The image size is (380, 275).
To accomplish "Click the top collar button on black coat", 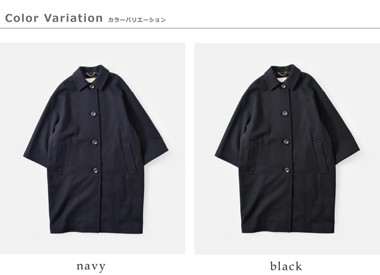I will pos(283,86).
